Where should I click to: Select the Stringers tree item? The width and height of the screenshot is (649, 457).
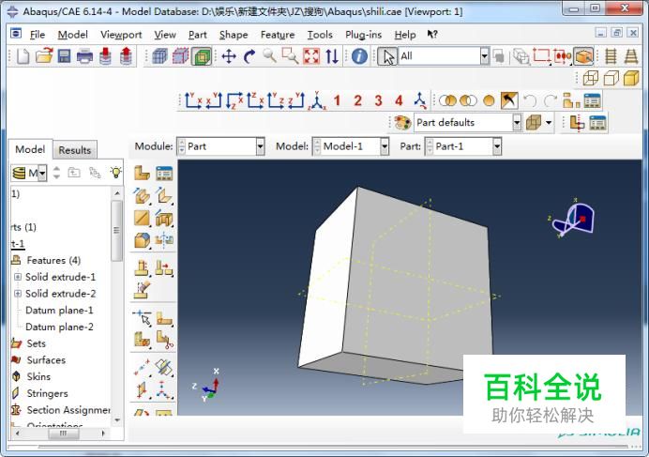click(47, 393)
